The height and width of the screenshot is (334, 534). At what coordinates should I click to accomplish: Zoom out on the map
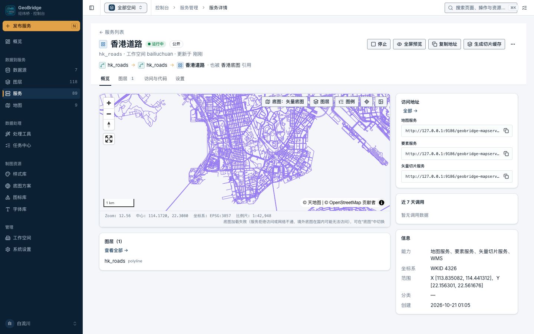[109, 114]
